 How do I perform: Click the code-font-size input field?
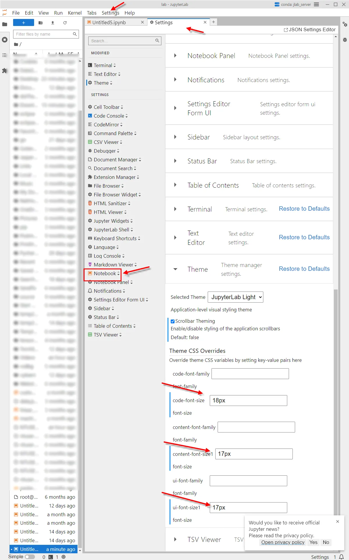(x=248, y=400)
